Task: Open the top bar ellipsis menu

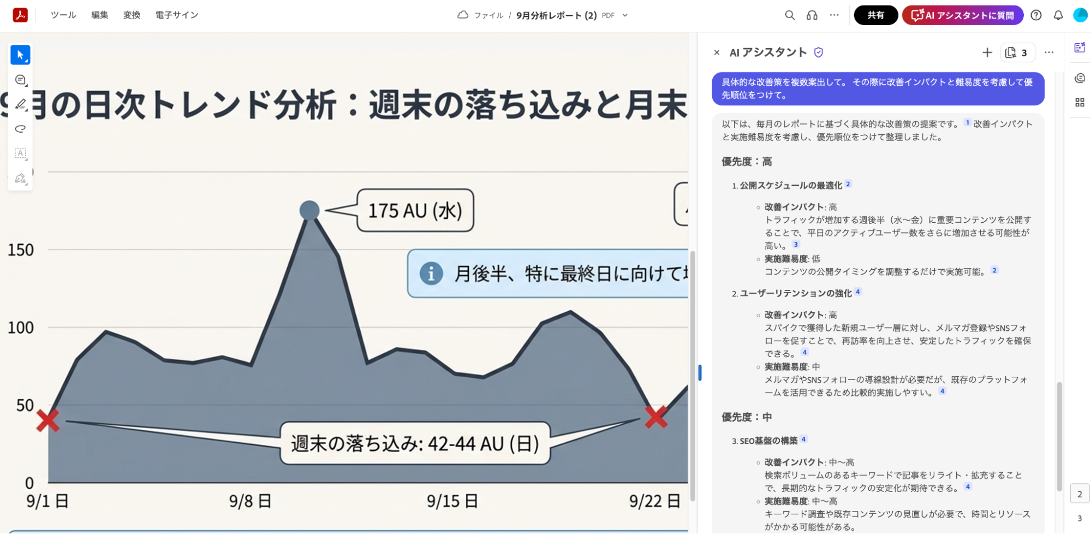Action: [834, 15]
